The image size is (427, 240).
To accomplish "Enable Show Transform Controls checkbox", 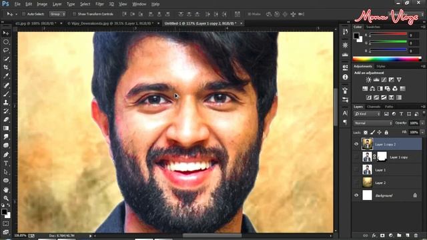I will tap(74, 14).
